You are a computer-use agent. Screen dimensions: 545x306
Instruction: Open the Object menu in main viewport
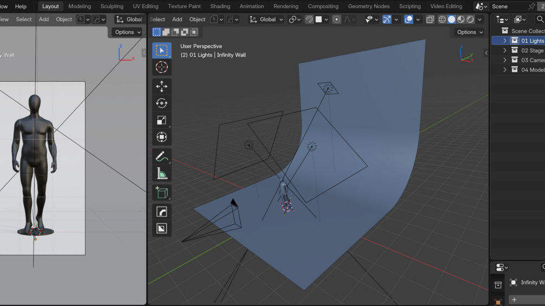(197, 19)
